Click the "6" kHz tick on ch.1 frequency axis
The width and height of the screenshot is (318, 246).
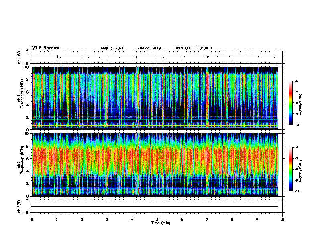28,92
